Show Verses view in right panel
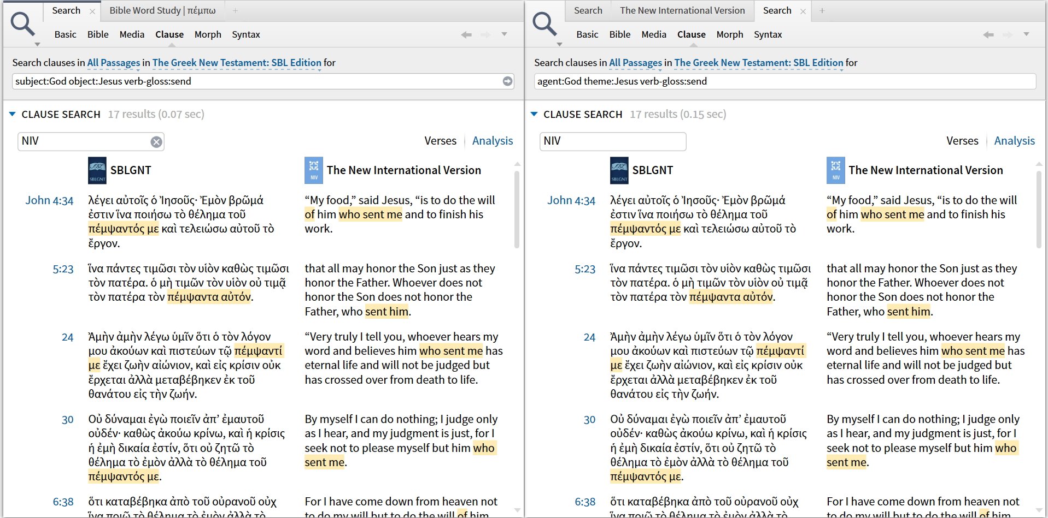Screen dimensions: 1048x518 [962, 141]
